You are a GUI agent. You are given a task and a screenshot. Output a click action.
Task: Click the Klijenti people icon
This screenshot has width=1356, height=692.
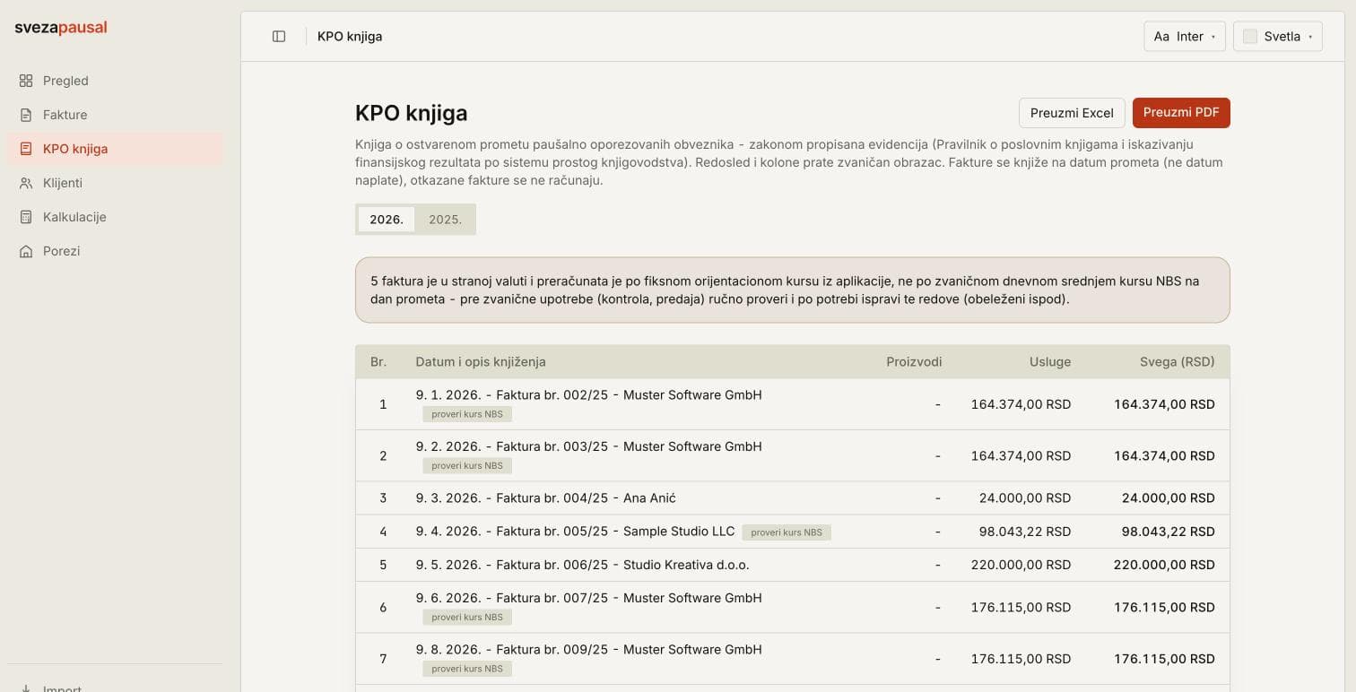(x=26, y=183)
